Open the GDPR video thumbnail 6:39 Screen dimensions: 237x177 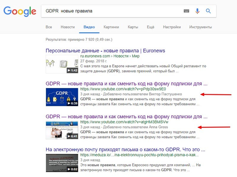pyautogui.click(x=62, y=97)
